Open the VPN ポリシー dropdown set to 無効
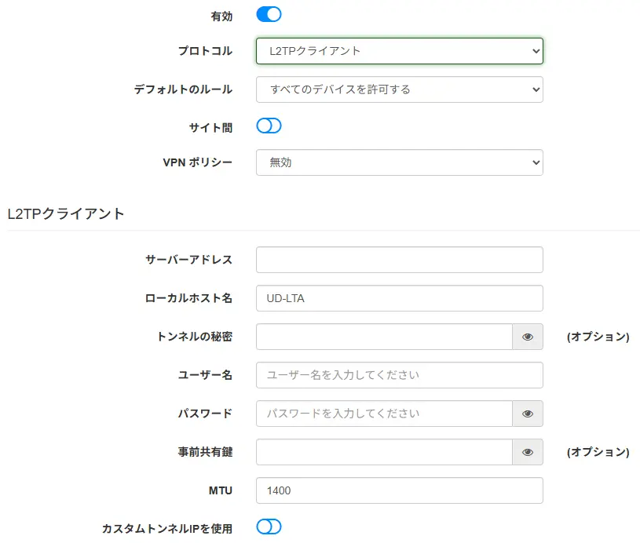 399,162
